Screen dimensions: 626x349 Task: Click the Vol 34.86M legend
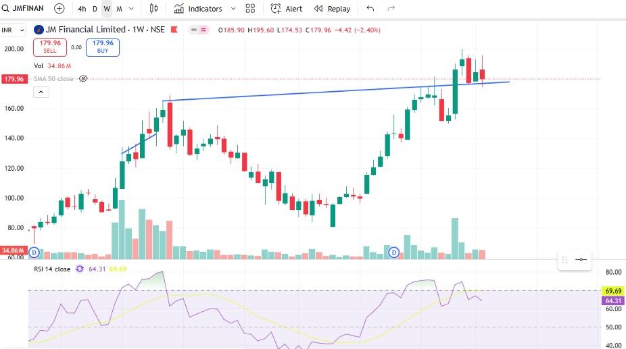click(52, 65)
